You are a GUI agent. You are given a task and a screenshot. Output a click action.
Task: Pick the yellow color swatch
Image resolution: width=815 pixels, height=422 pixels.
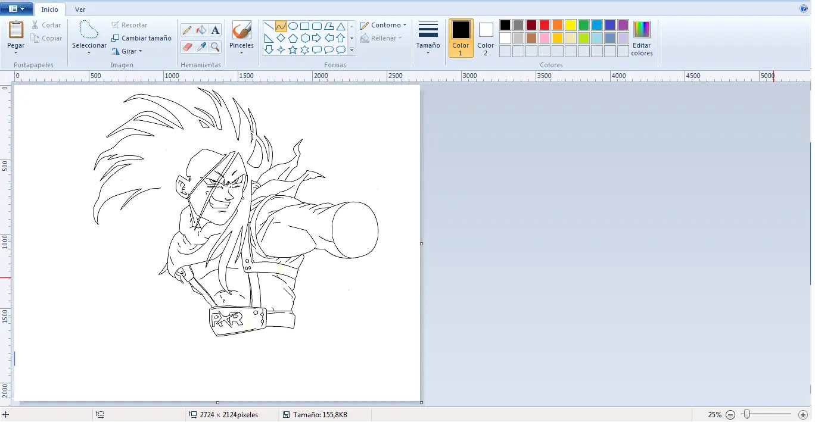pos(571,25)
